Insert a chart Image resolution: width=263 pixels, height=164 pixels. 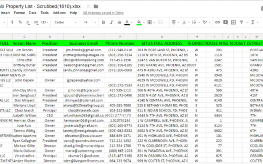[x=233, y=22]
